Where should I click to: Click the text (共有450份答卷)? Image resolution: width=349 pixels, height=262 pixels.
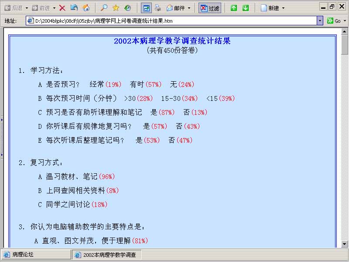[x=172, y=50]
